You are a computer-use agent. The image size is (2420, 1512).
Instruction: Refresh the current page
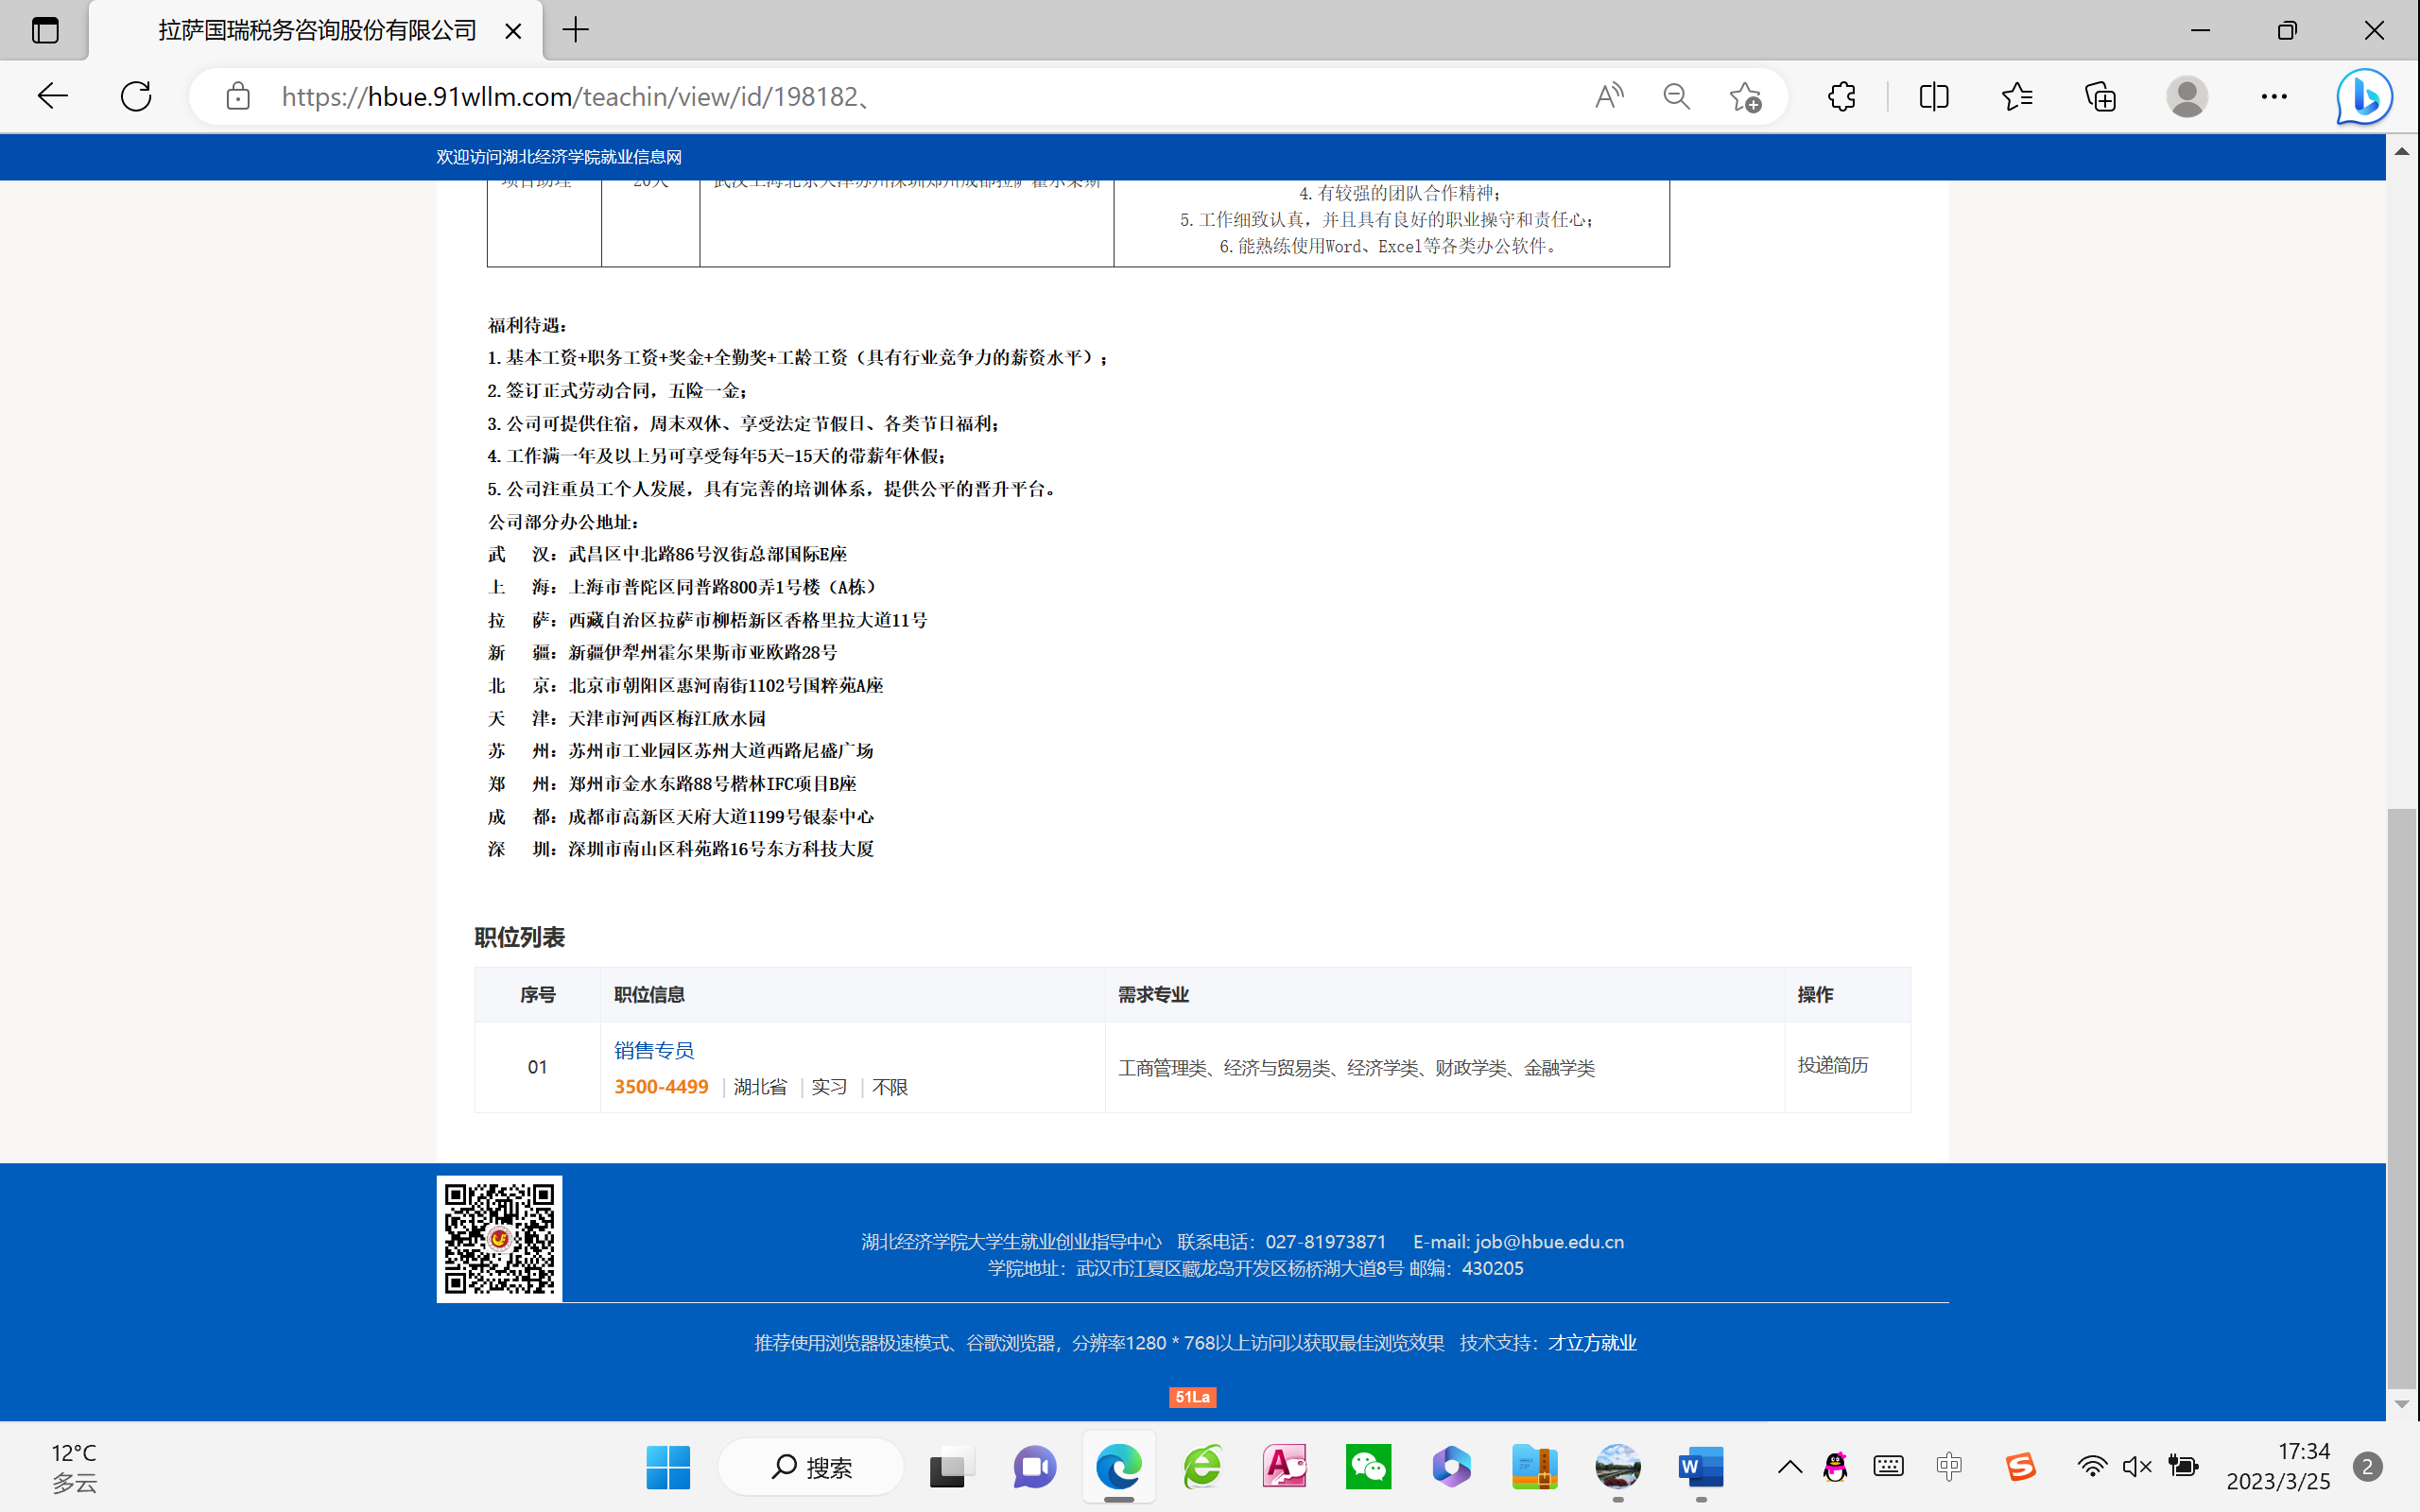tap(136, 96)
